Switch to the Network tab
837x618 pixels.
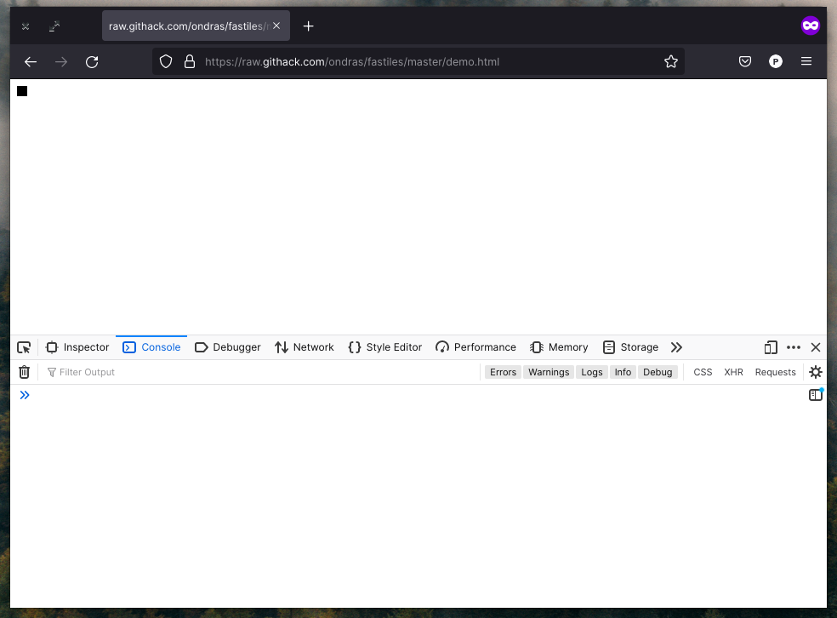[305, 347]
